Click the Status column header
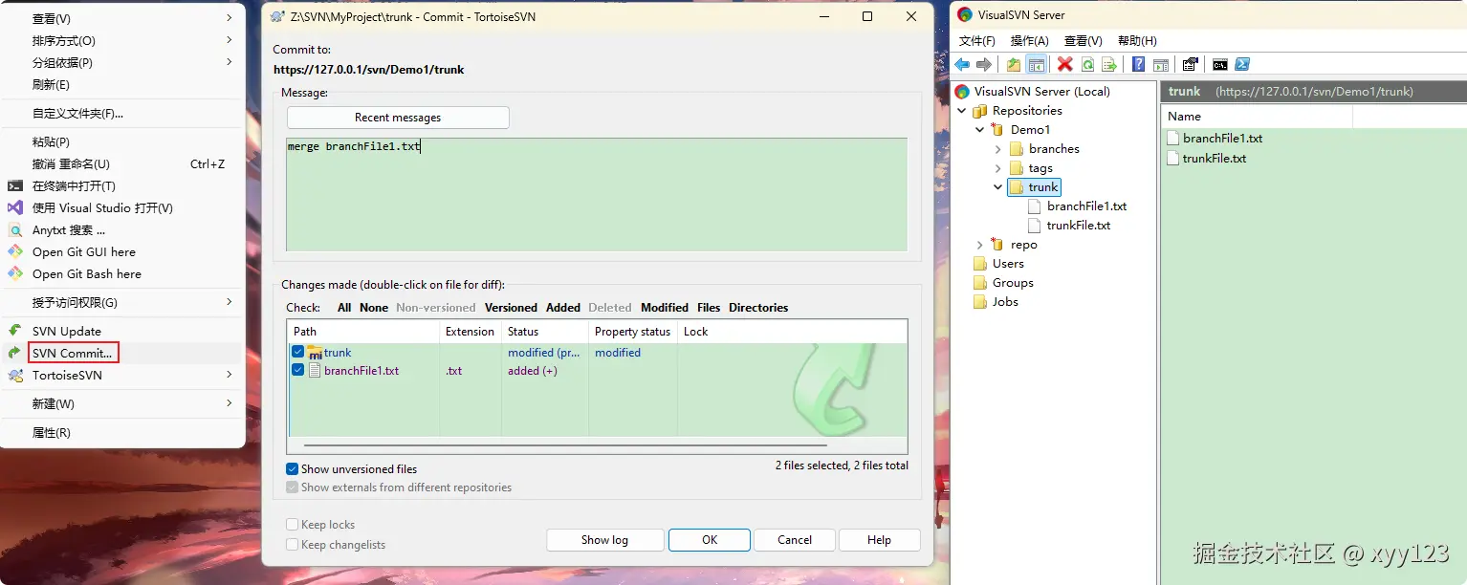 [545, 332]
